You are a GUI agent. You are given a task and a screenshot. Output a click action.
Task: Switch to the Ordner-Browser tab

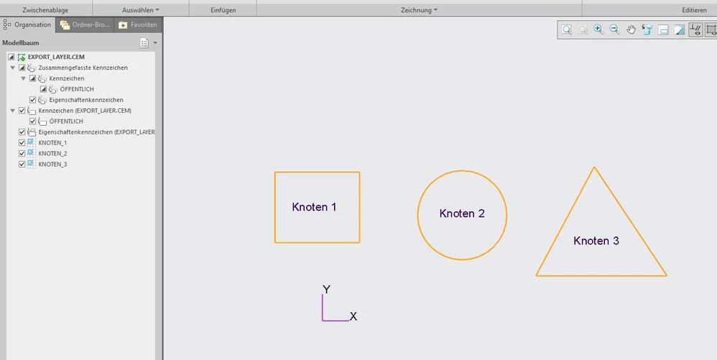[x=85, y=24]
